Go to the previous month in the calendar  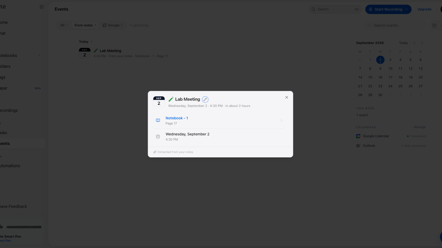click(x=414, y=43)
